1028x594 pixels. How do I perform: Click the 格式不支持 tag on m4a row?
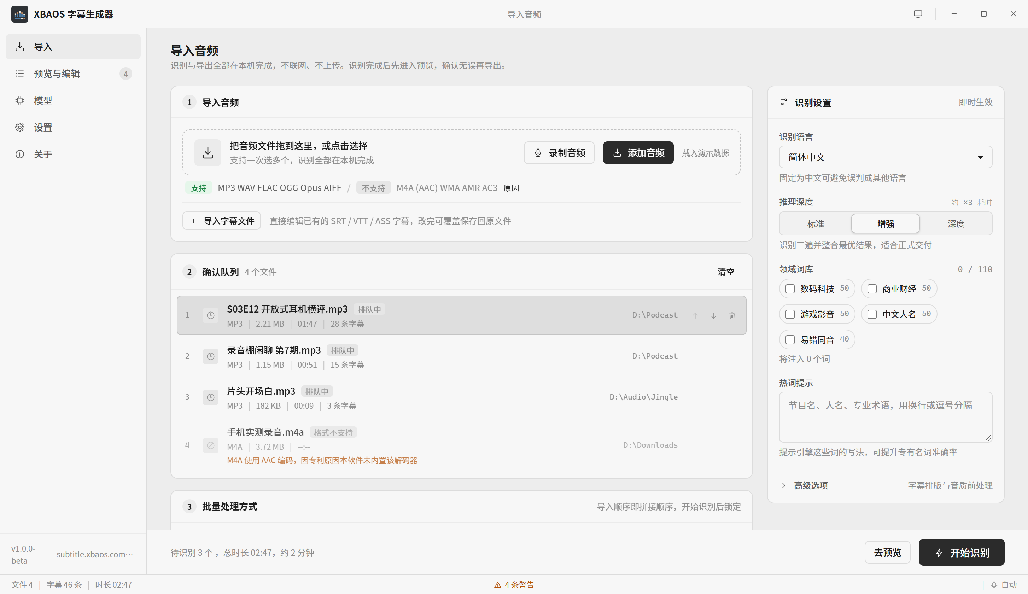pos(333,432)
